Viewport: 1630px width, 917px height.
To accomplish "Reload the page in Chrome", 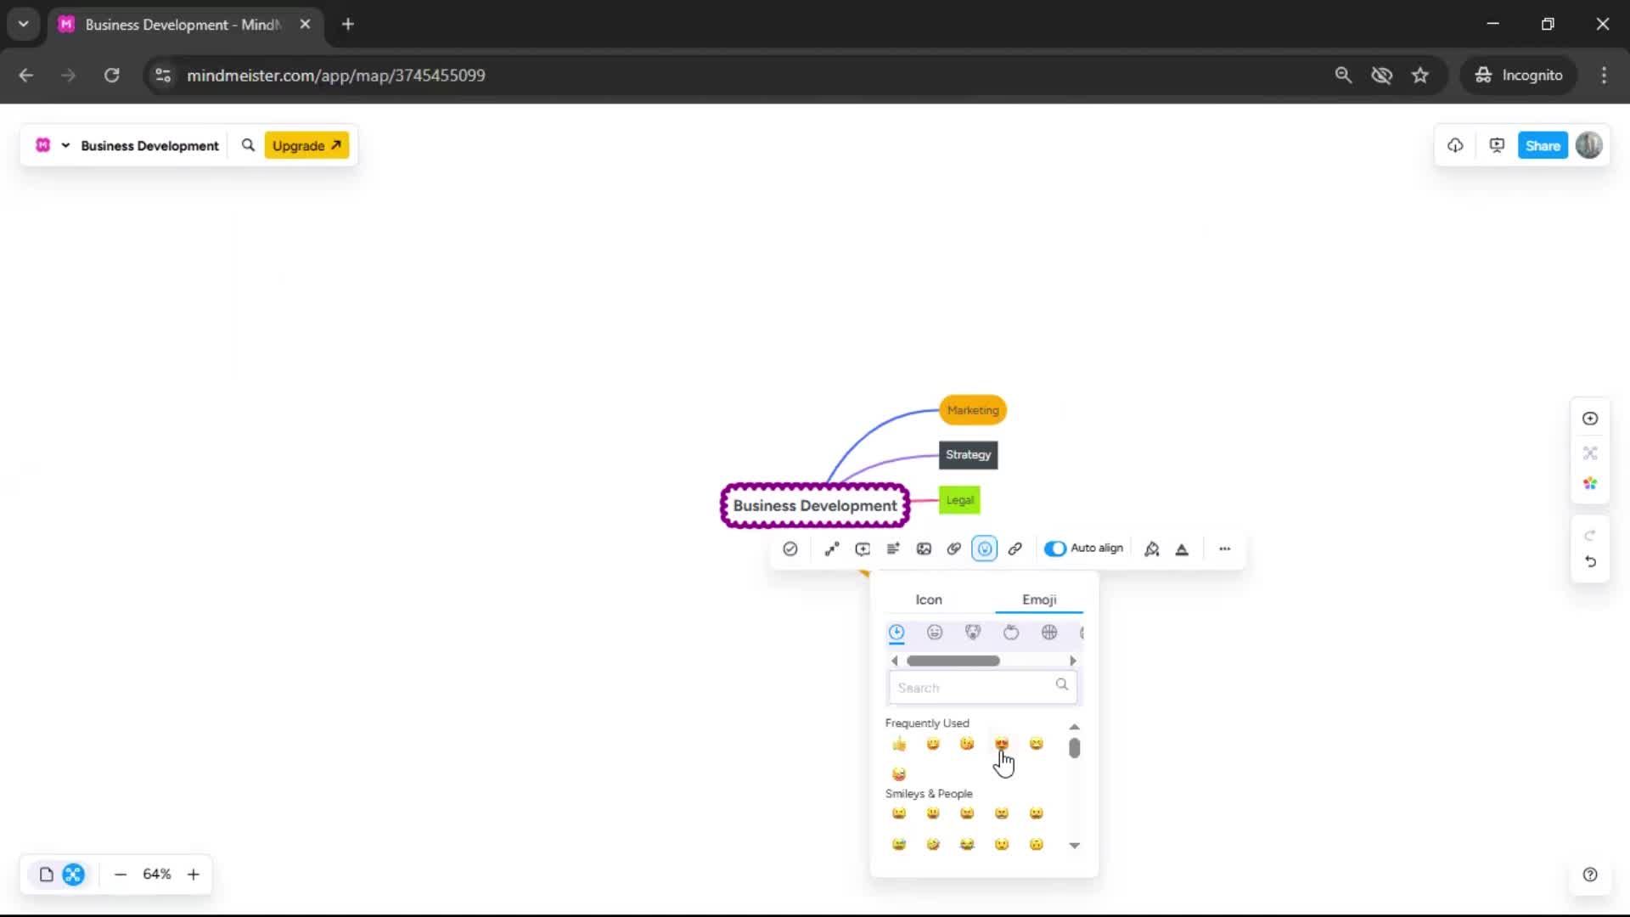I will (x=111, y=76).
